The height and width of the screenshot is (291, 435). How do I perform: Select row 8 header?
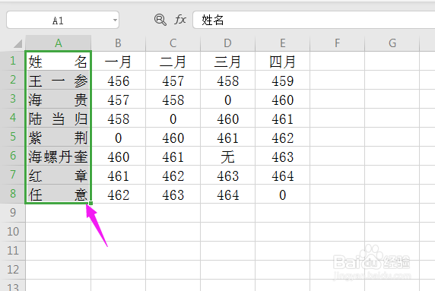(x=13, y=194)
